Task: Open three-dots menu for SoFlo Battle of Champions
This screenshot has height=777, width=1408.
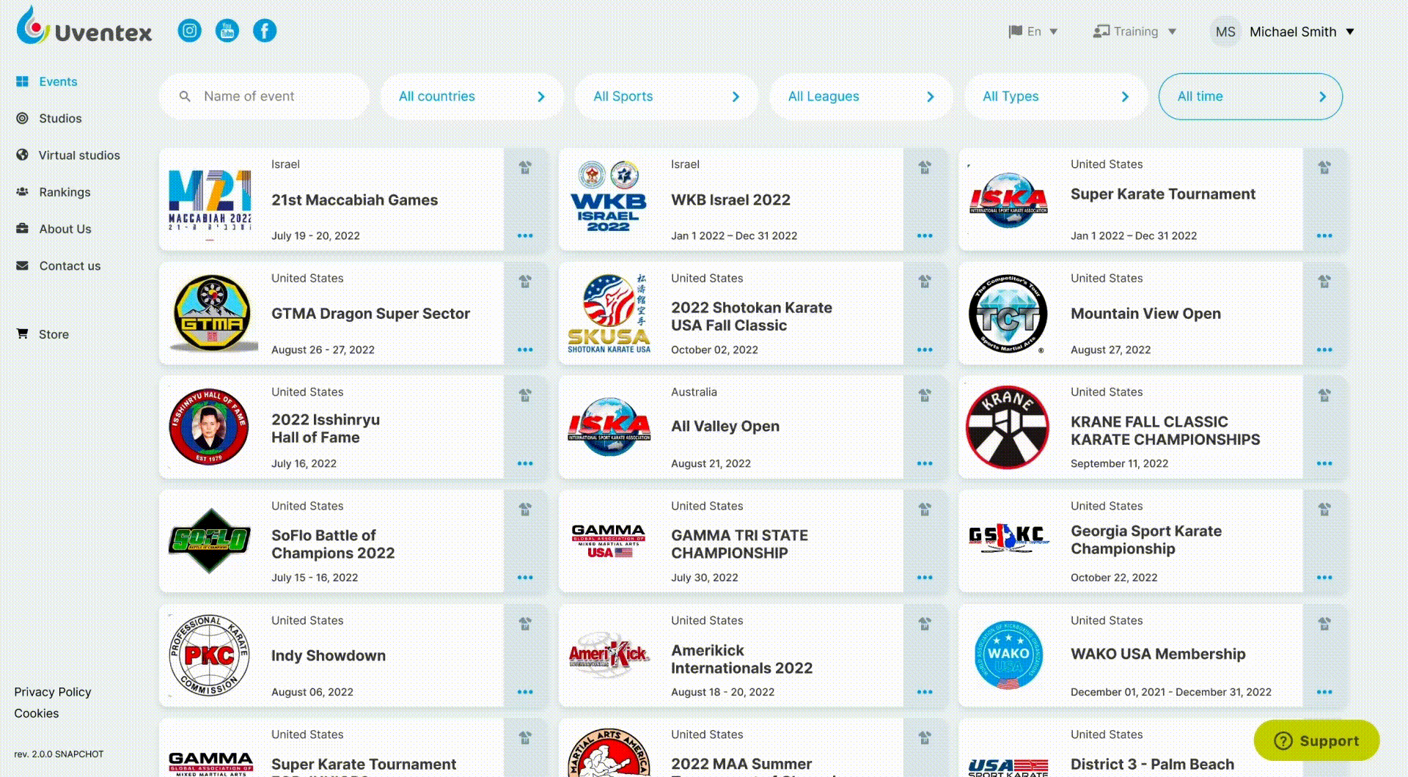Action: [x=525, y=578]
